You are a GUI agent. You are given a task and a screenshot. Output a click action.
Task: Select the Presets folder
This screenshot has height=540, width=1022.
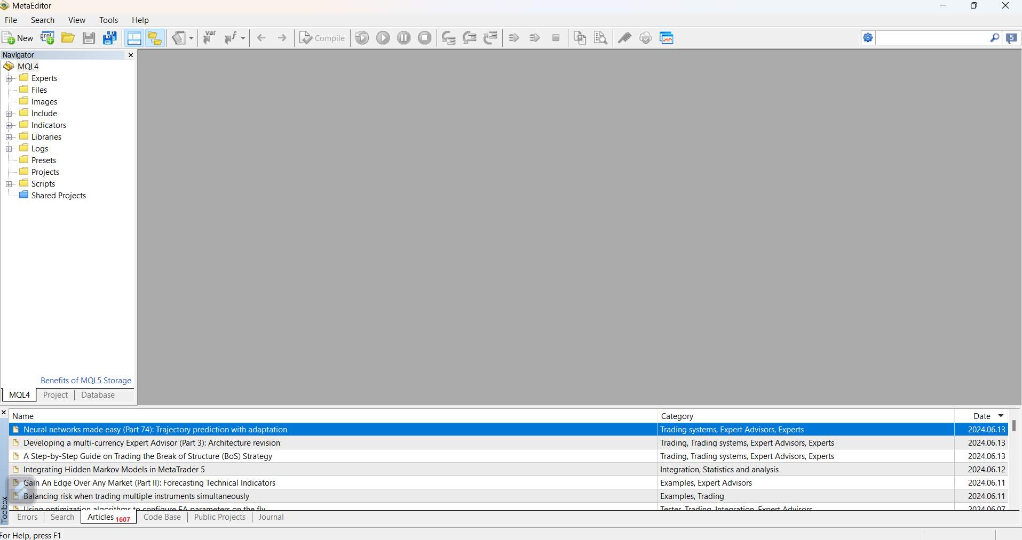click(44, 160)
